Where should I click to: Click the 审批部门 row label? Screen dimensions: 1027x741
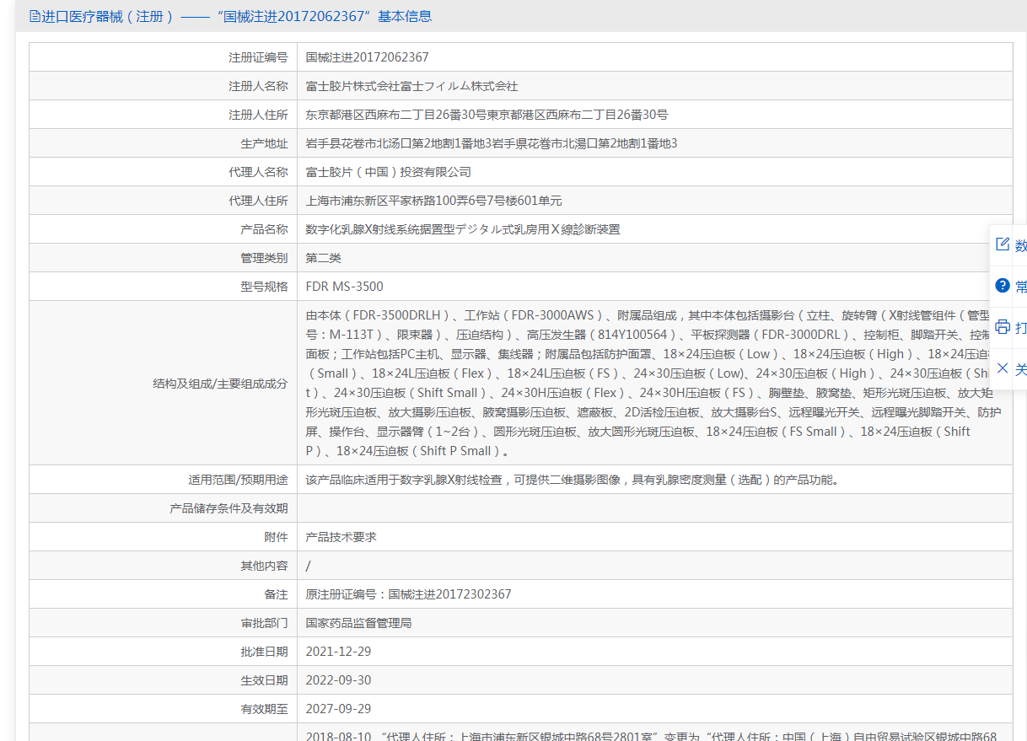tap(264, 623)
